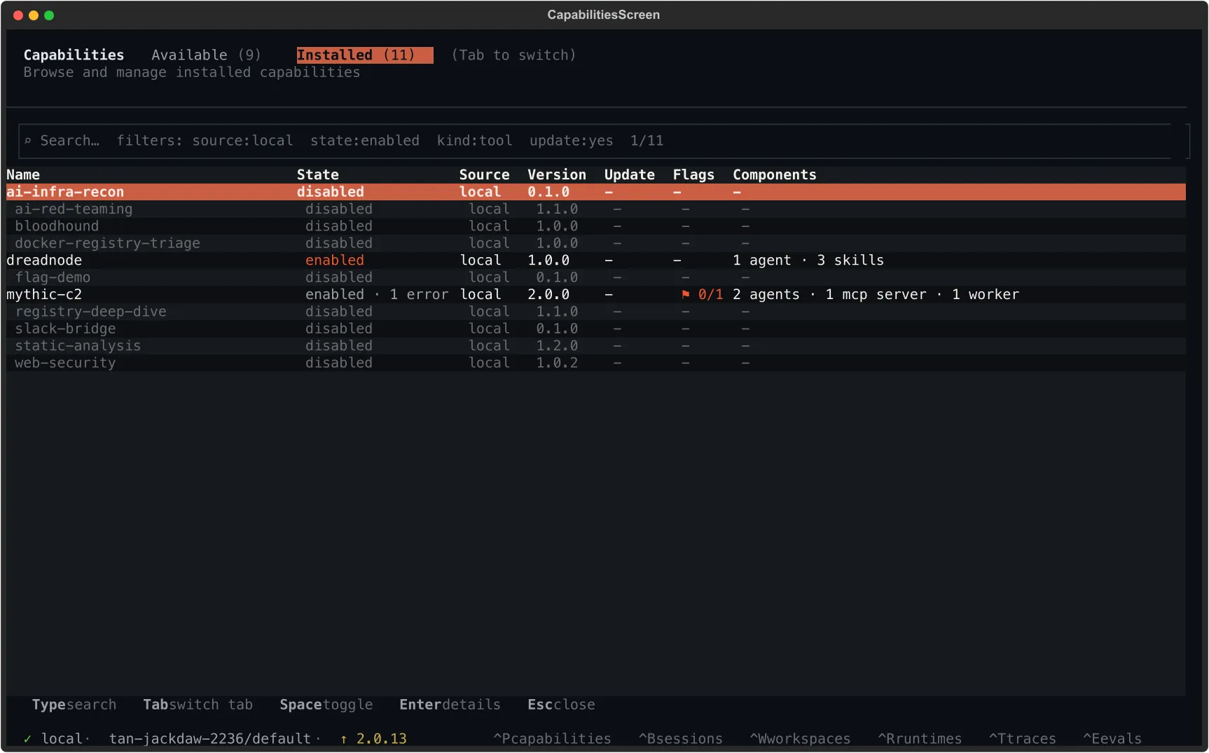Toggle the source:local filter

[x=242, y=141]
